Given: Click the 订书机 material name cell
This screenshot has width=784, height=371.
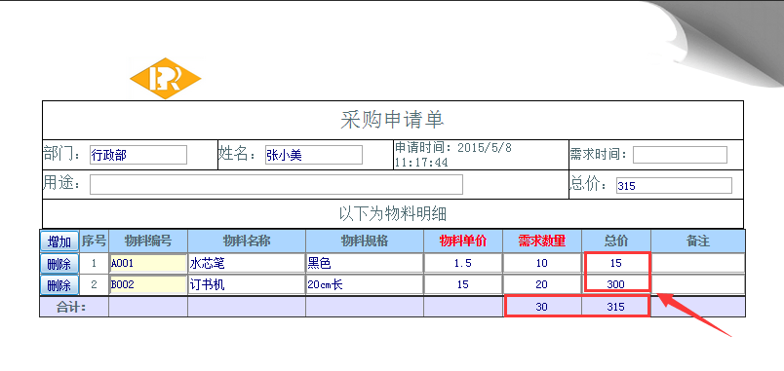Looking at the screenshot, I should click(247, 285).
